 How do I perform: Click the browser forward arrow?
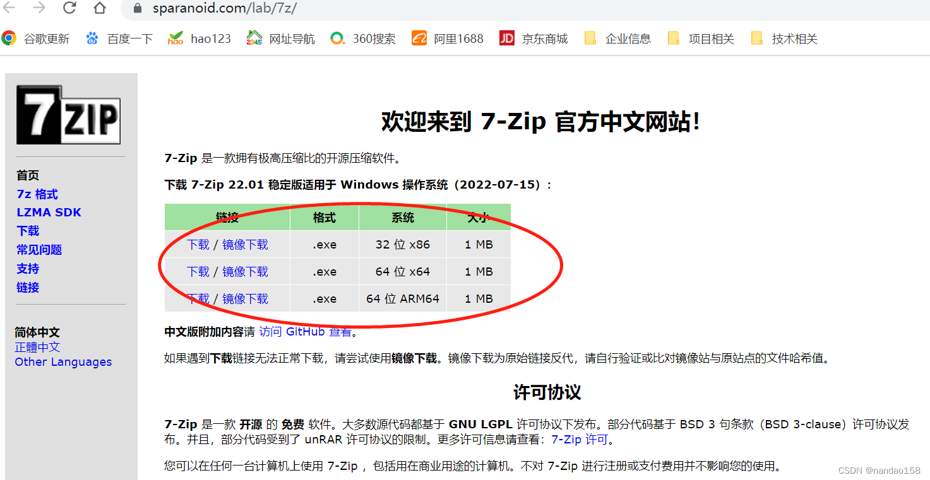point(39,8)
